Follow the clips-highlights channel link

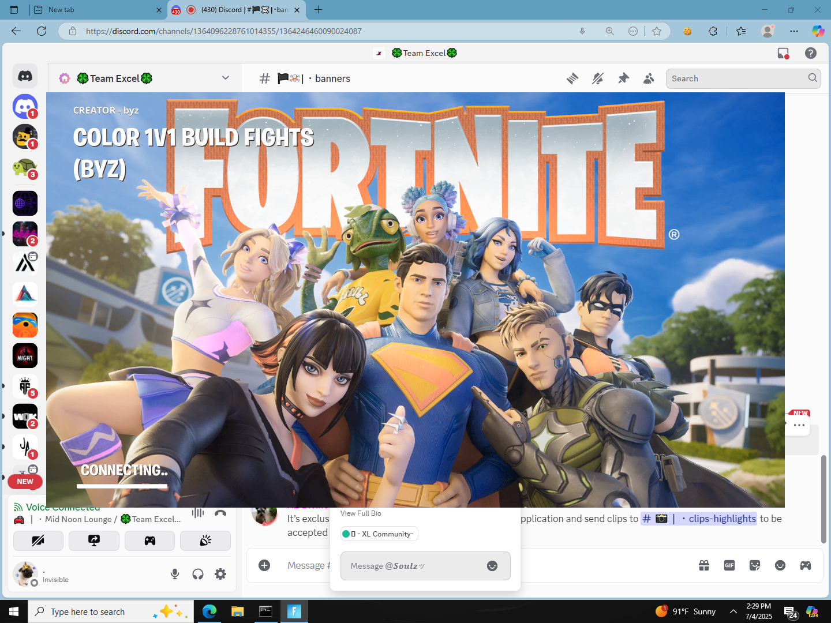(699, 519)
